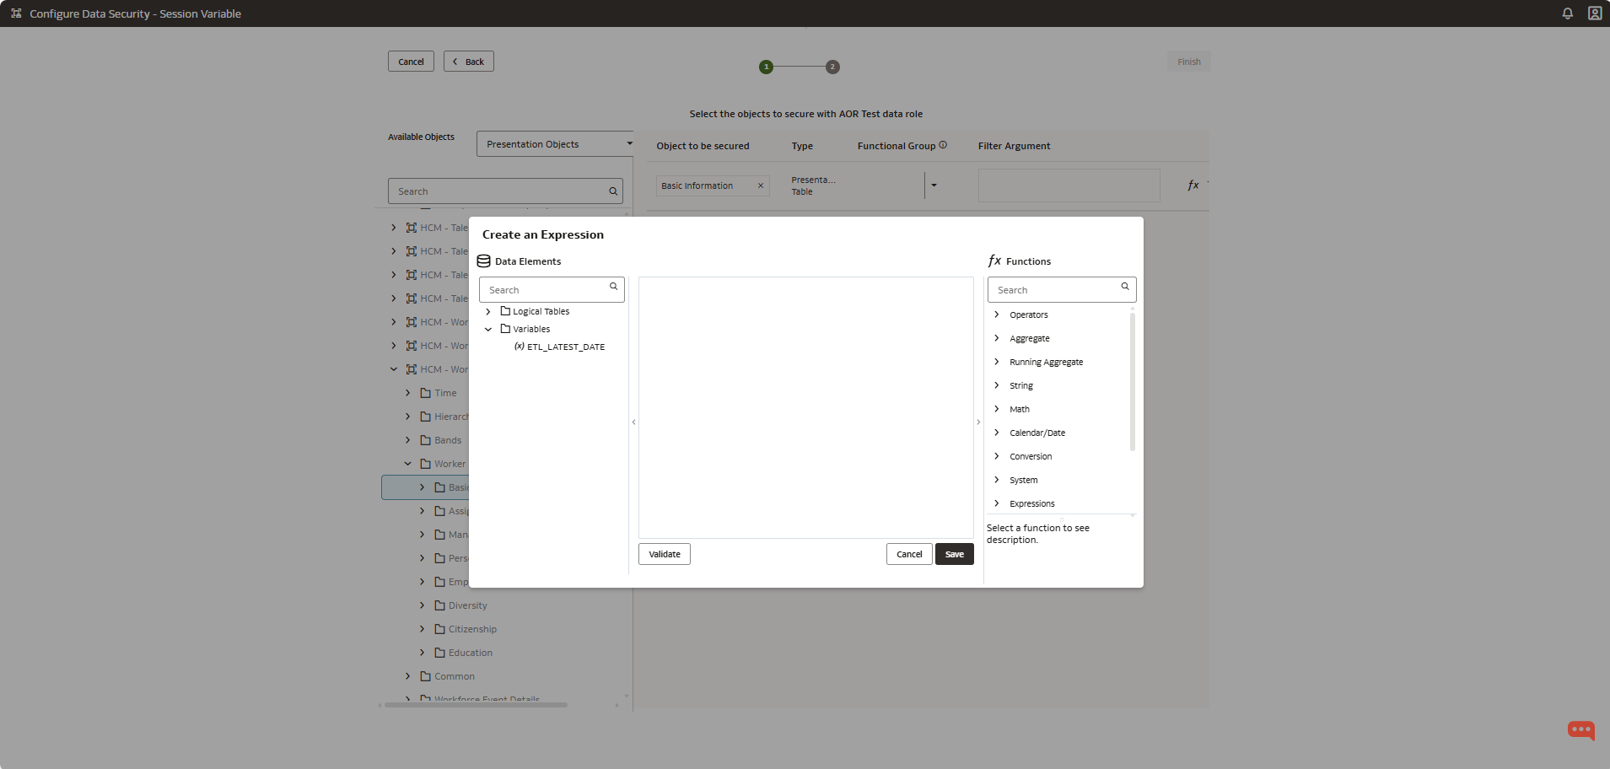Open the Presentation Objects dropdown
Viewport: 1610px width, 769px height.
(x=555, y=144)
